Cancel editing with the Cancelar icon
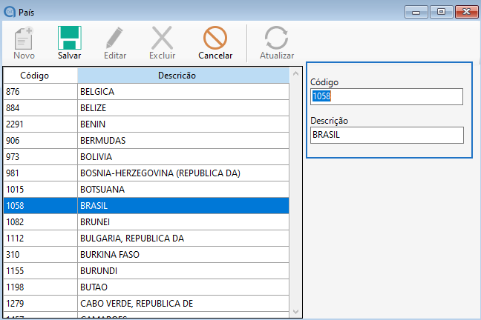The width and height of the screenshot is (481, 320). [215, 39]
